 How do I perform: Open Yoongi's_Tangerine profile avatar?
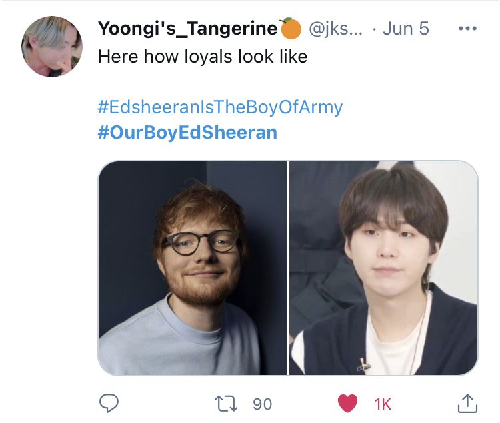[x=52, y=47]
